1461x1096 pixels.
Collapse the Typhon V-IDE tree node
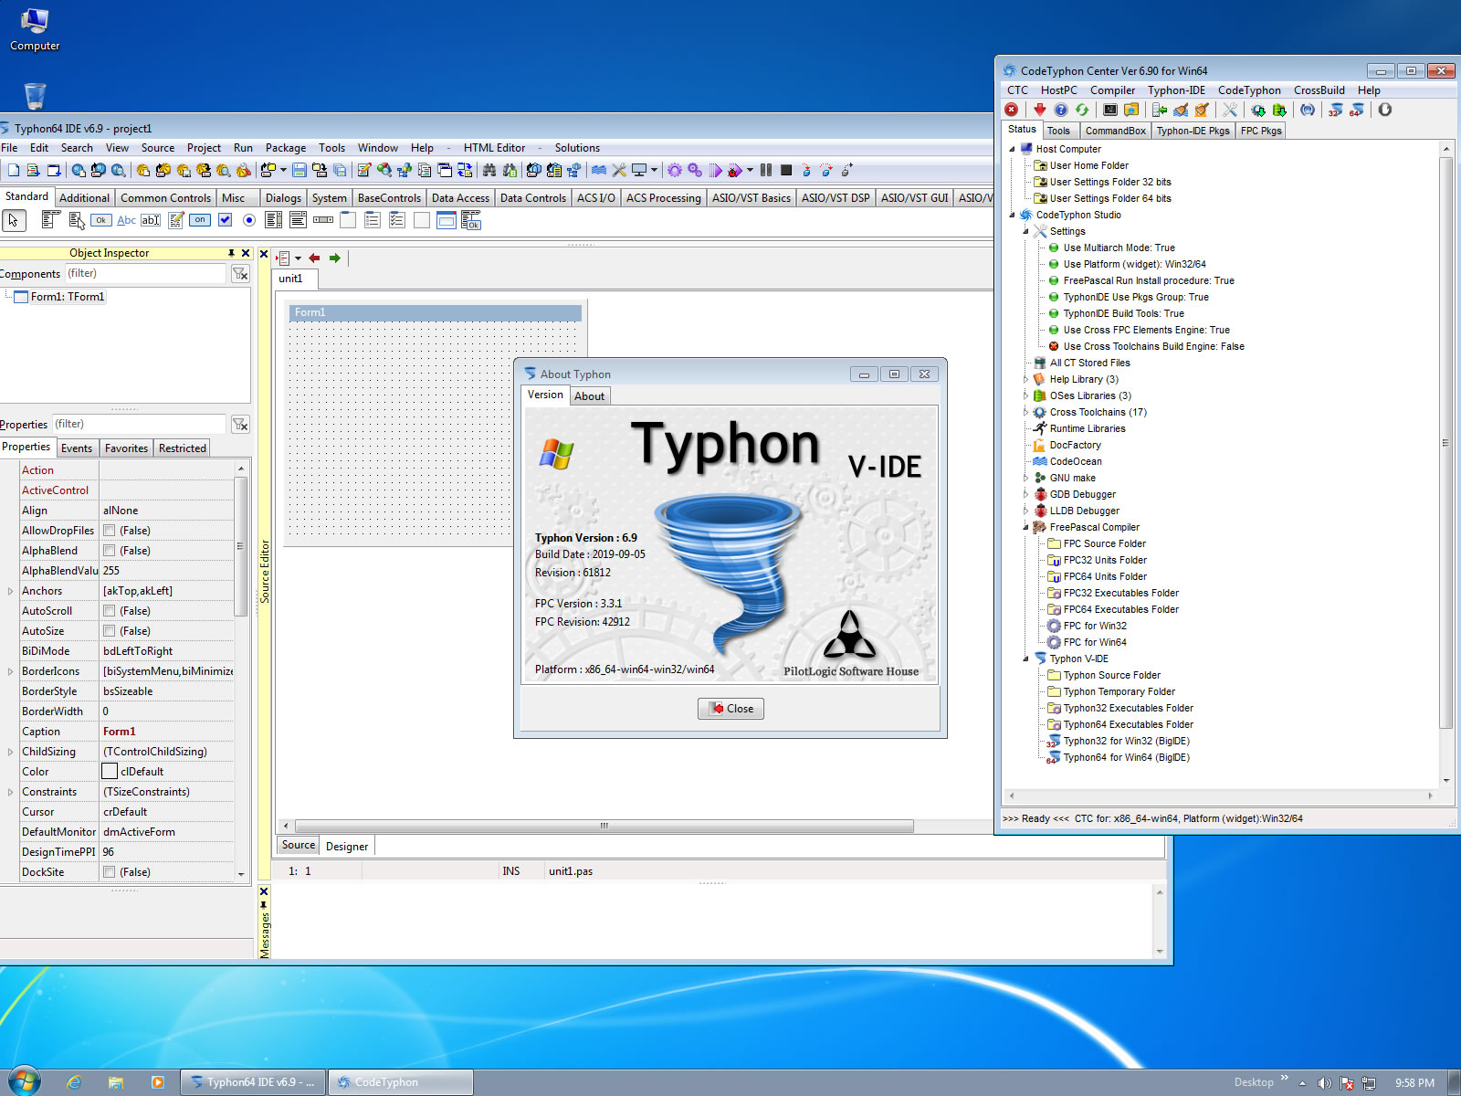point(1025,659)
